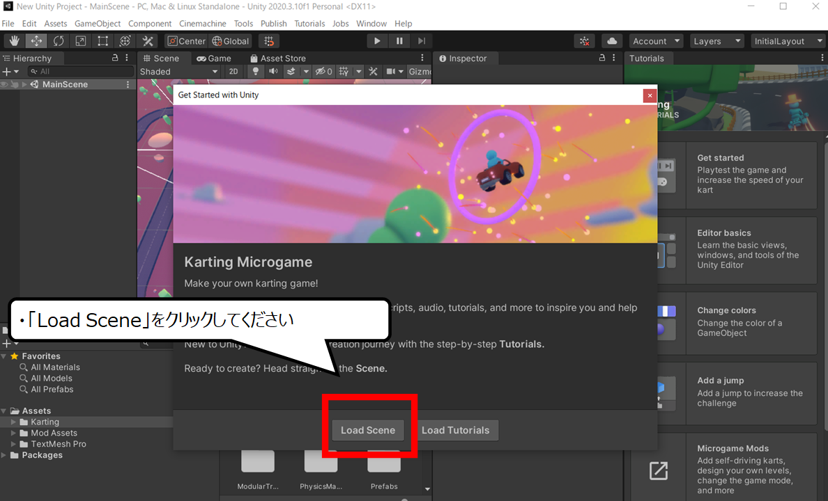Toggle grid snapping in main toolbar
The width and height of the screenshot is (828, 501).
pos(269,41)
